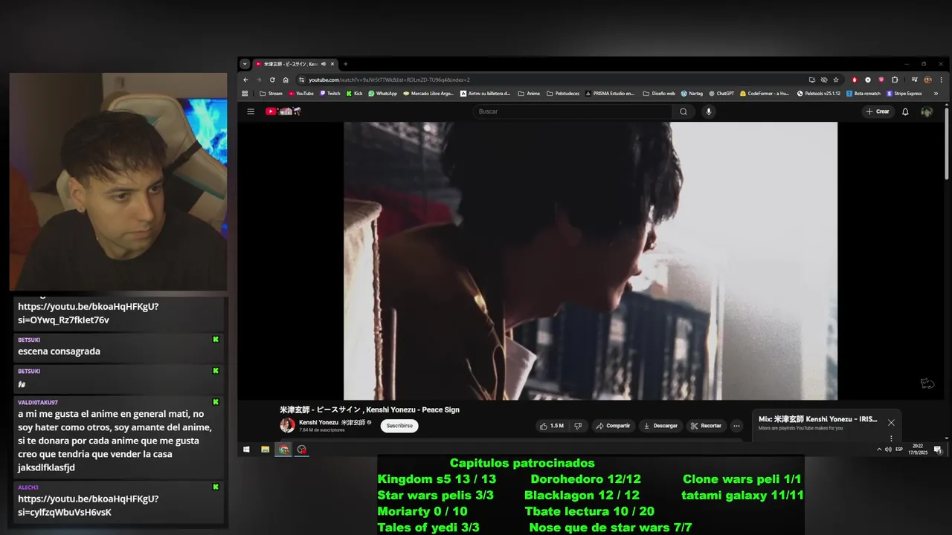Click the Chrome address bar URL
Screen dimensions: 952x535
[x=389, y=80]
